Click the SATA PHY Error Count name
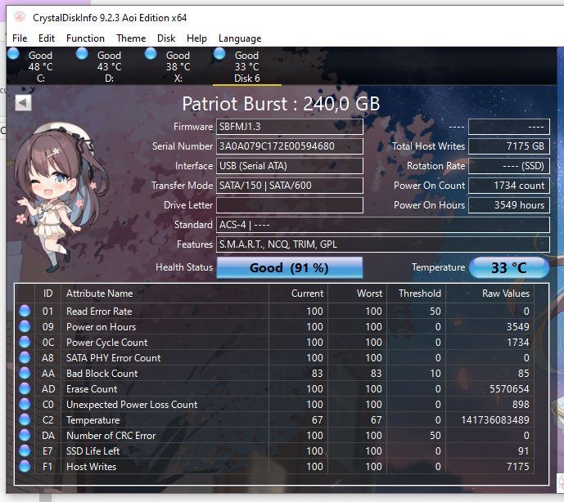The height and width of the screenshot is (502, 564). [x=113, y=358]
